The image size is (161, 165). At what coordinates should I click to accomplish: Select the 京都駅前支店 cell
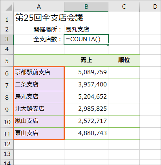point(39,73)
